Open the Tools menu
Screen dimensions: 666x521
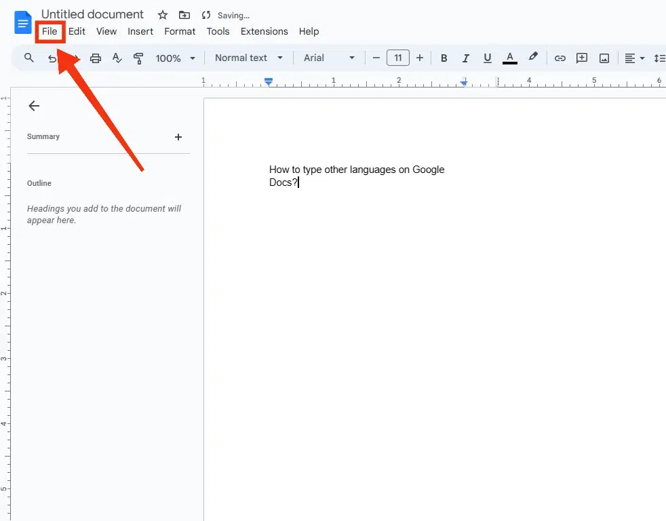coord(218,31)
